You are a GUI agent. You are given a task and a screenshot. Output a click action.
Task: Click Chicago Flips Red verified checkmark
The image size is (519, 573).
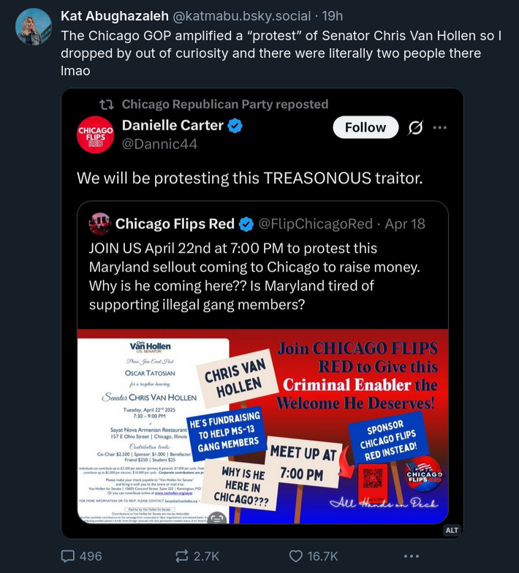246,224
